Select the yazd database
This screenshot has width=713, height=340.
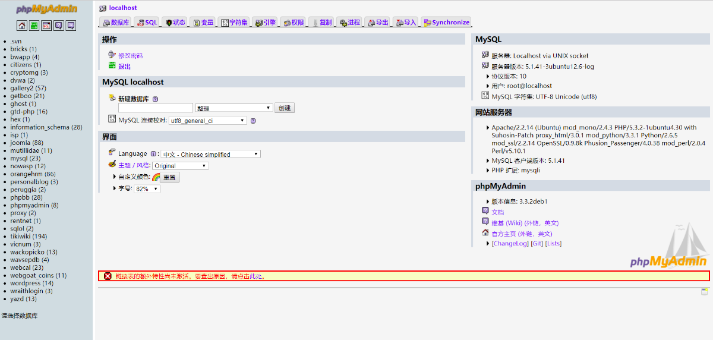coord(17,299)
